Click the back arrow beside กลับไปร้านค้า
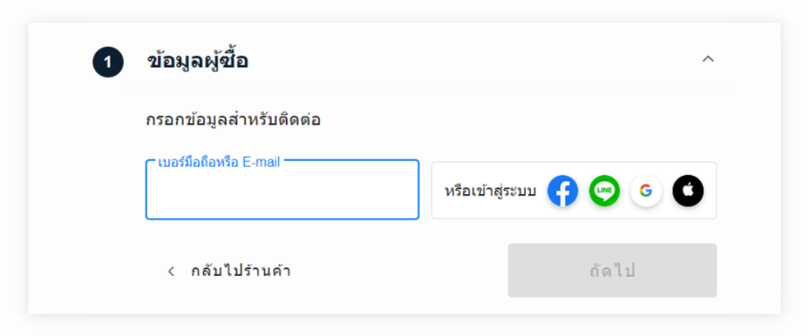This screenshot has height=336, width=809. click(x=171, y=271)
